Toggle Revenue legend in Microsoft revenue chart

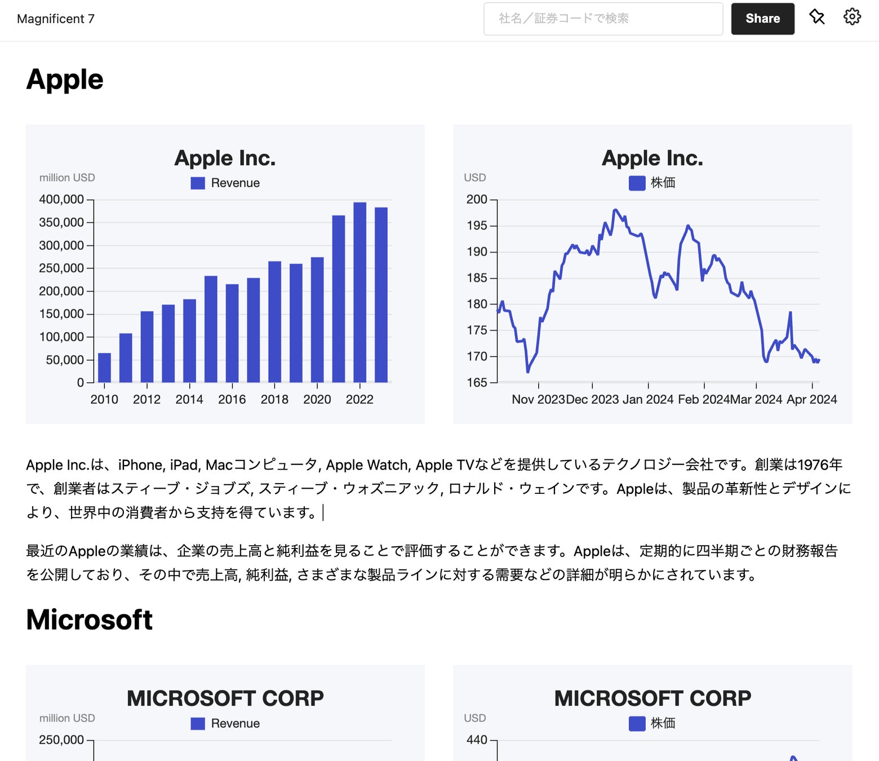(225, 724)
